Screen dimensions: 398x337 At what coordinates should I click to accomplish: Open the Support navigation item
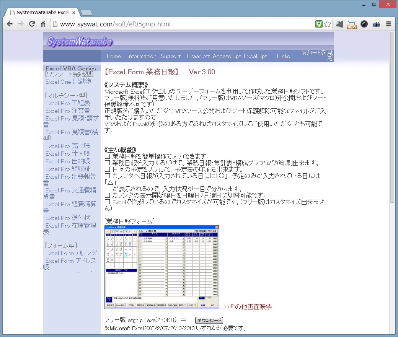pos(171,56)
